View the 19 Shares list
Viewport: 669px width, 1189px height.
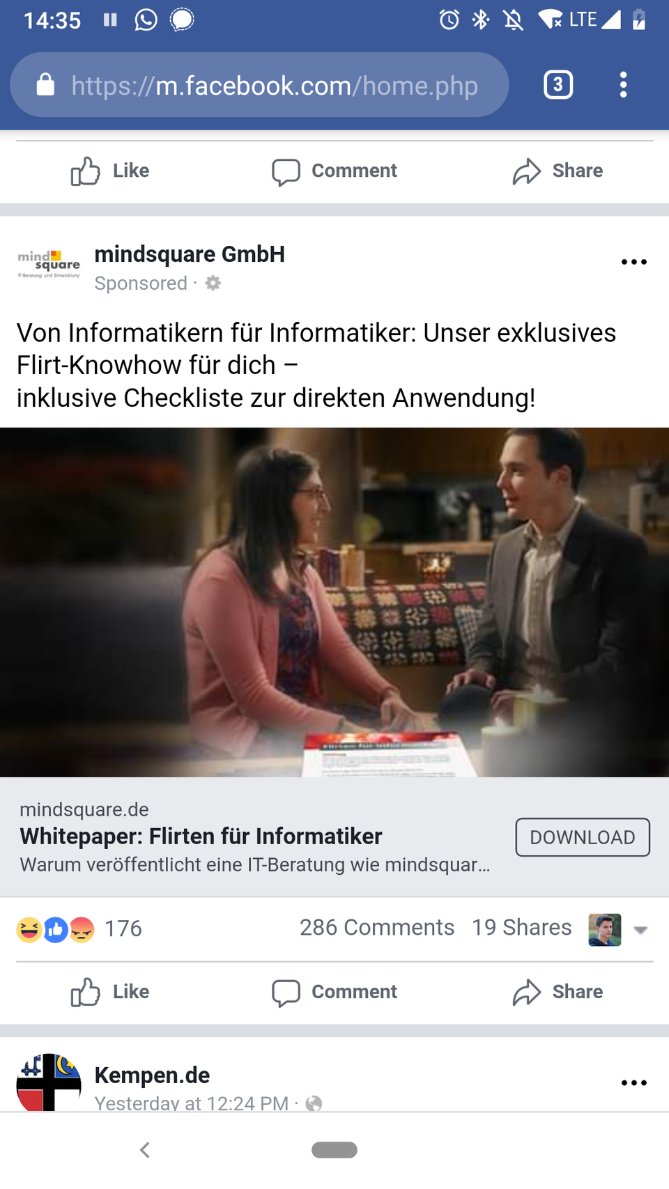pyautogui.click(x=522, y=928)
